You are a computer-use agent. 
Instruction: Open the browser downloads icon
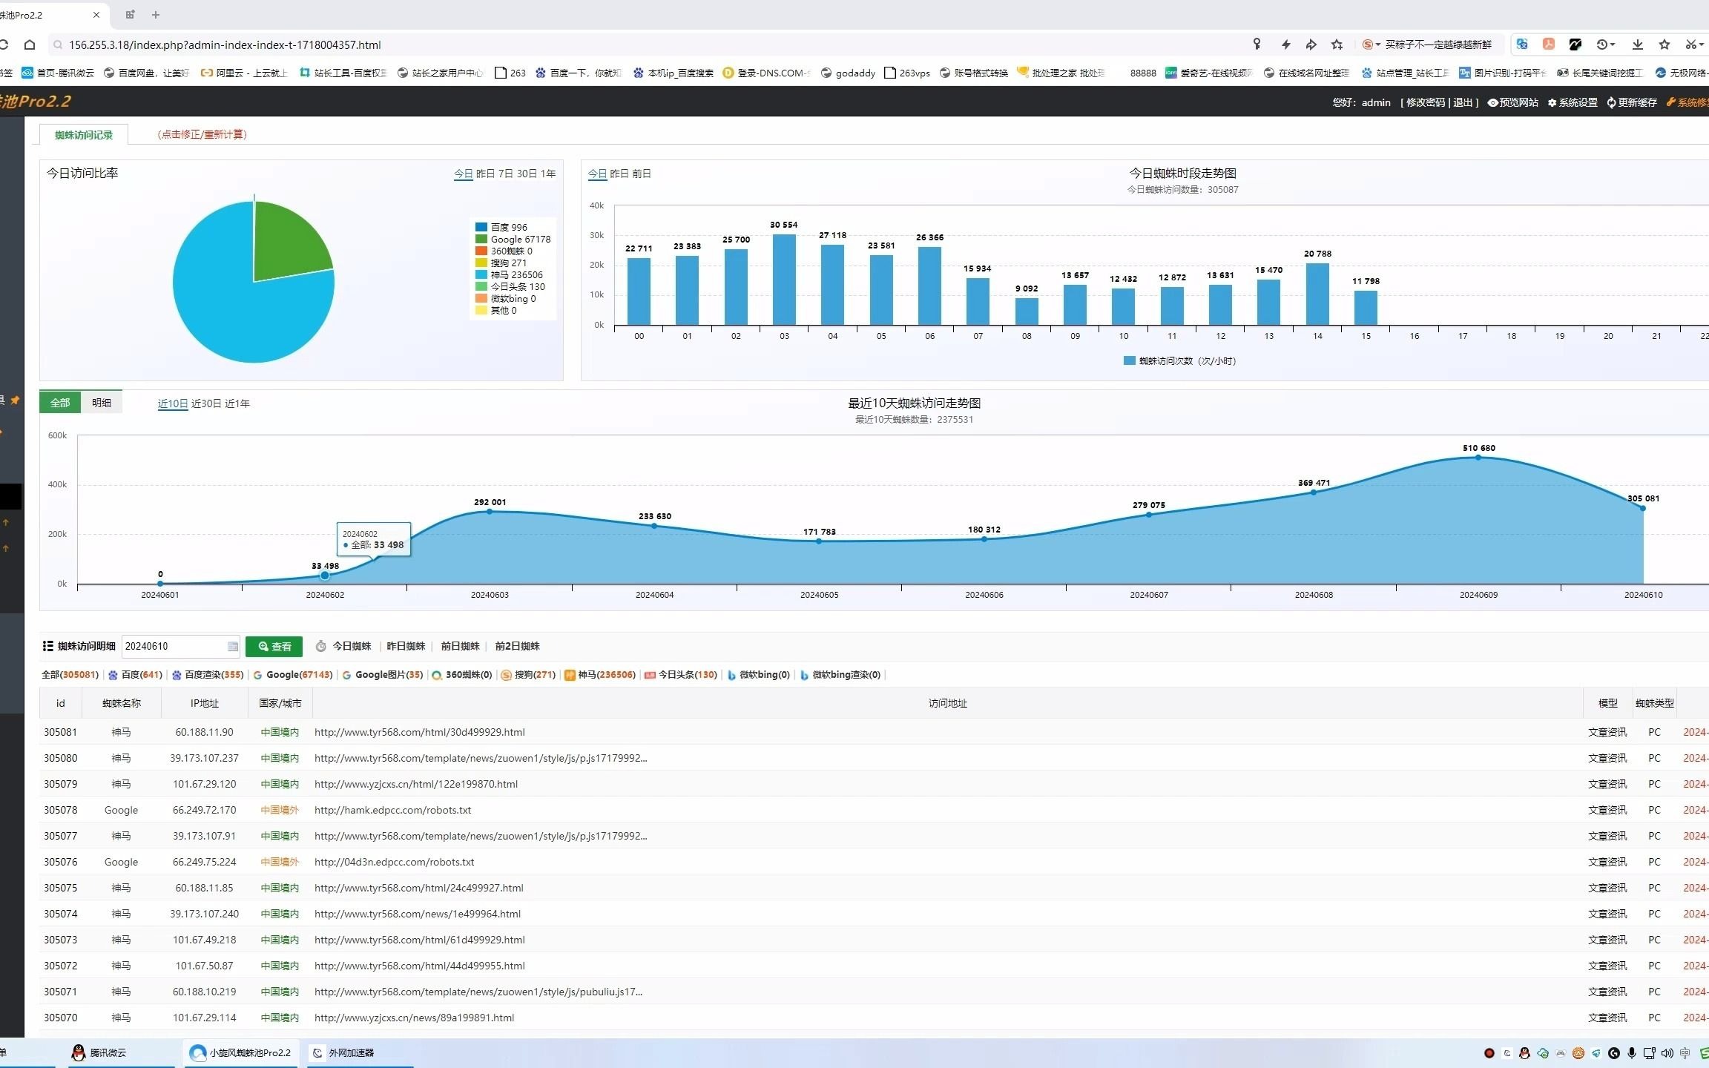(1637, 44)
